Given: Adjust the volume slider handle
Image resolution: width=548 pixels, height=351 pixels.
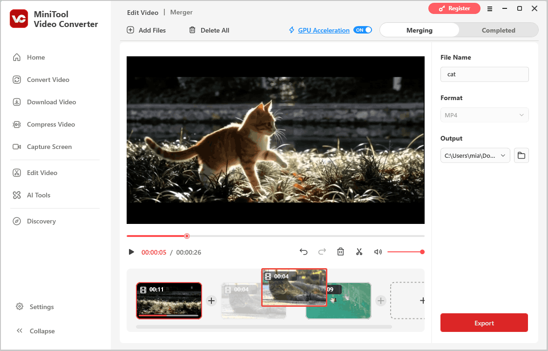Looking at the screenshot, I should 422,252.
